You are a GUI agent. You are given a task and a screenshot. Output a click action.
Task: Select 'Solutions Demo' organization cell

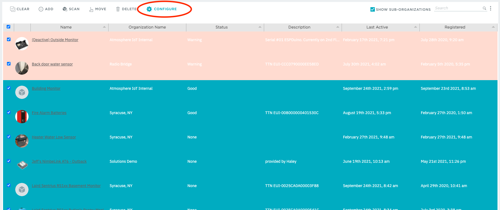click(123, 161)
